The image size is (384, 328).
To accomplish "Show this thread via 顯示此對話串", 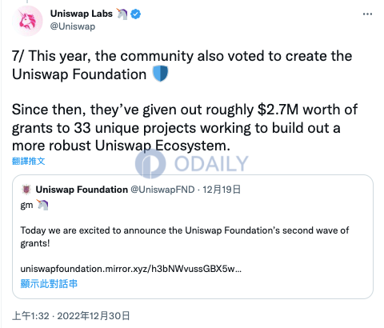I will [x=49, y=283].
